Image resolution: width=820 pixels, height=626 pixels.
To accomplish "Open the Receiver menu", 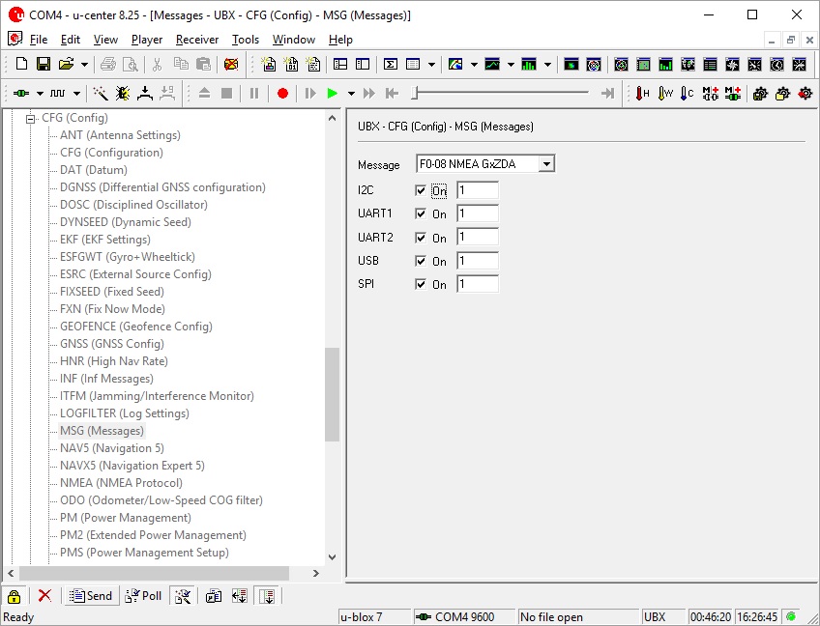I will [x=197, y=40].
